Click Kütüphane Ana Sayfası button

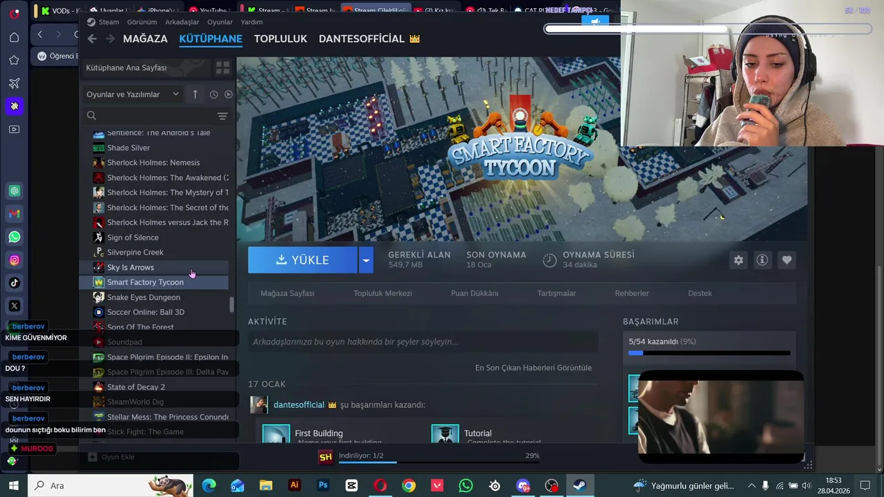click(147, 68)
